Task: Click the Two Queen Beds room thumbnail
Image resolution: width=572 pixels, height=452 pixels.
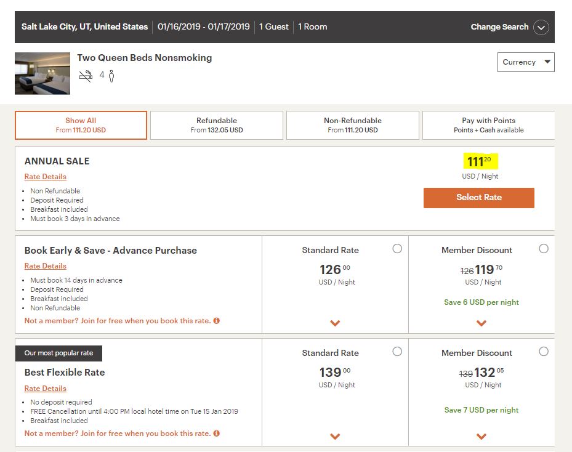Action: [x=42, y=73]
